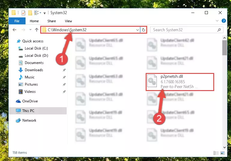Click the pin icon beside Pictures
Screen dimensions: 231x161
(x=64, y=84)
